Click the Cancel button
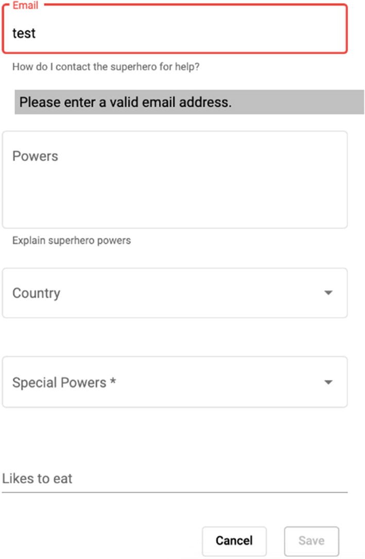365x559 pixels. pos(234,541)
